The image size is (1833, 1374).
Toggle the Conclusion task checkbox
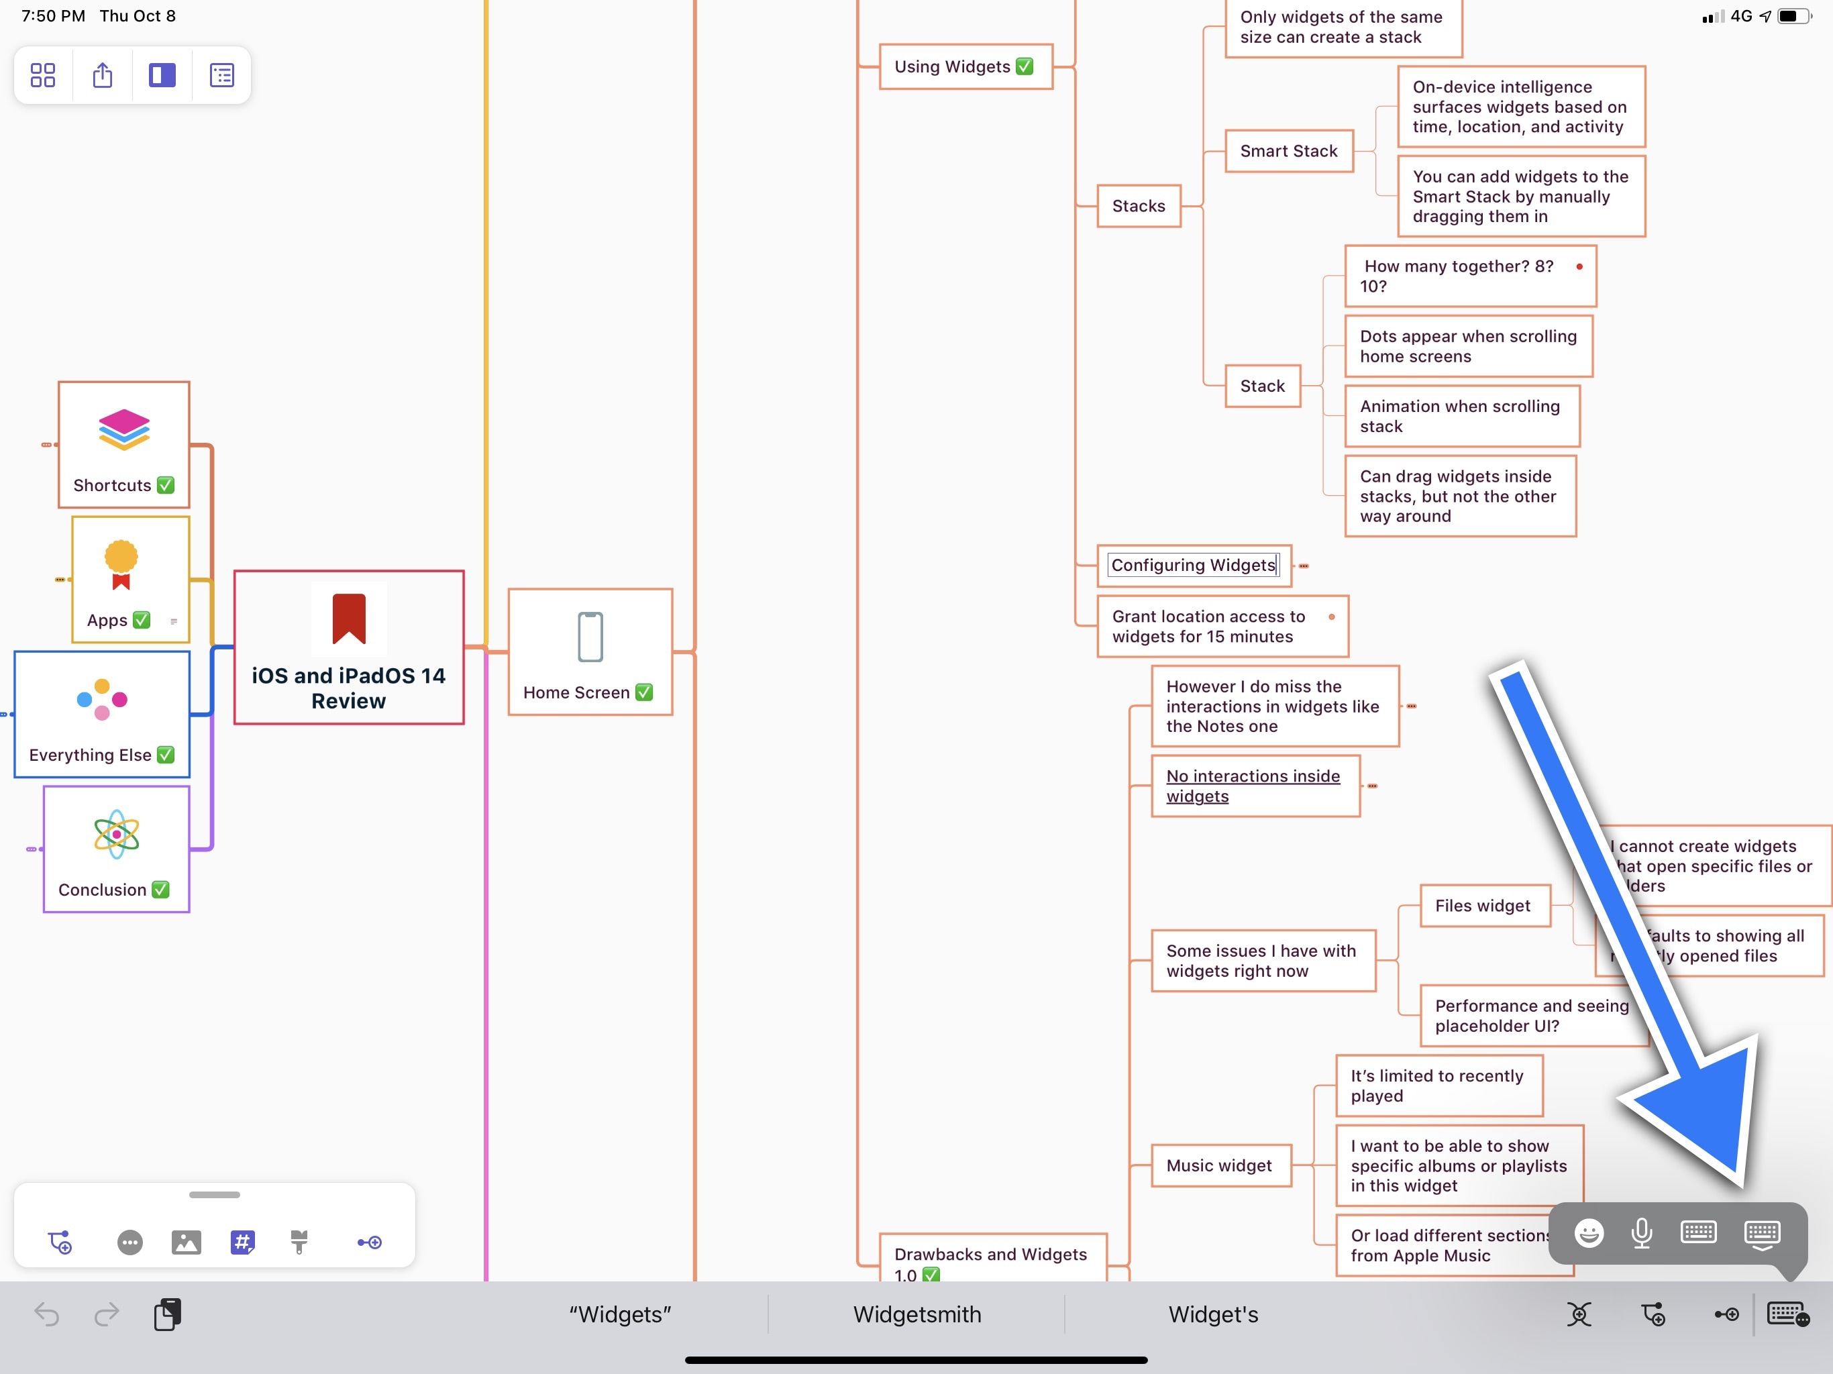click(161, 889)
